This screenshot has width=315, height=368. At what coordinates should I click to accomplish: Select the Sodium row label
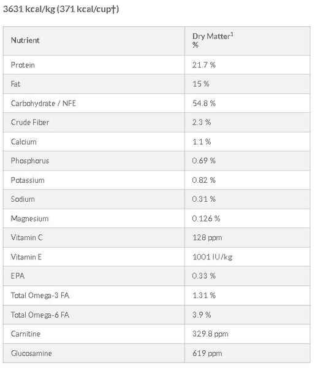(23, 199)
